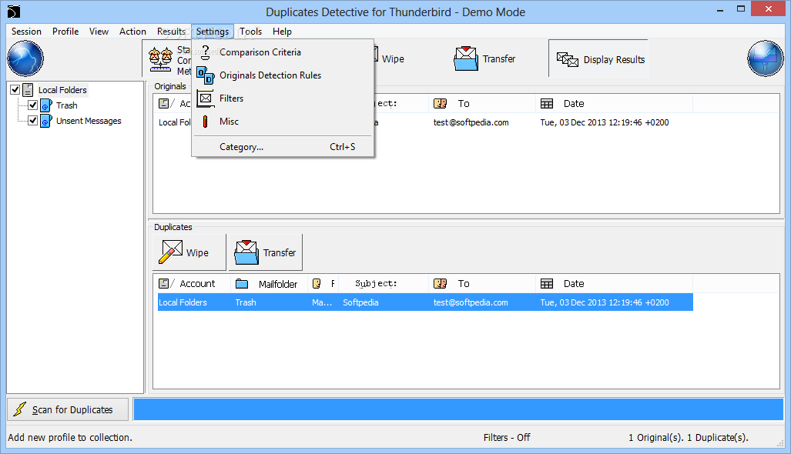
Task: Uncheck the Unsent Messages checkbox
Action: pos(33,121)
